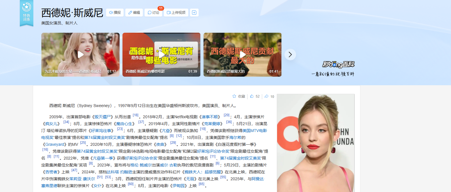The height and width of the screenshot is (192, 451).
Task: Open the 编辑 edit button
Action: coord(134,13)
